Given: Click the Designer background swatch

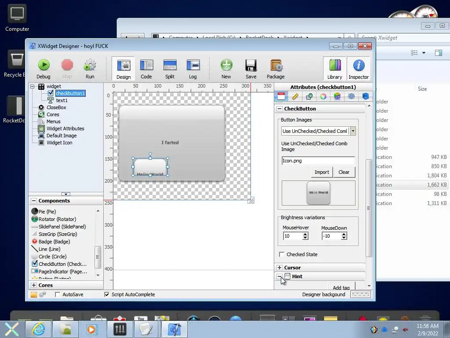Looking at the screenshot, I should [x=360, y=294].
